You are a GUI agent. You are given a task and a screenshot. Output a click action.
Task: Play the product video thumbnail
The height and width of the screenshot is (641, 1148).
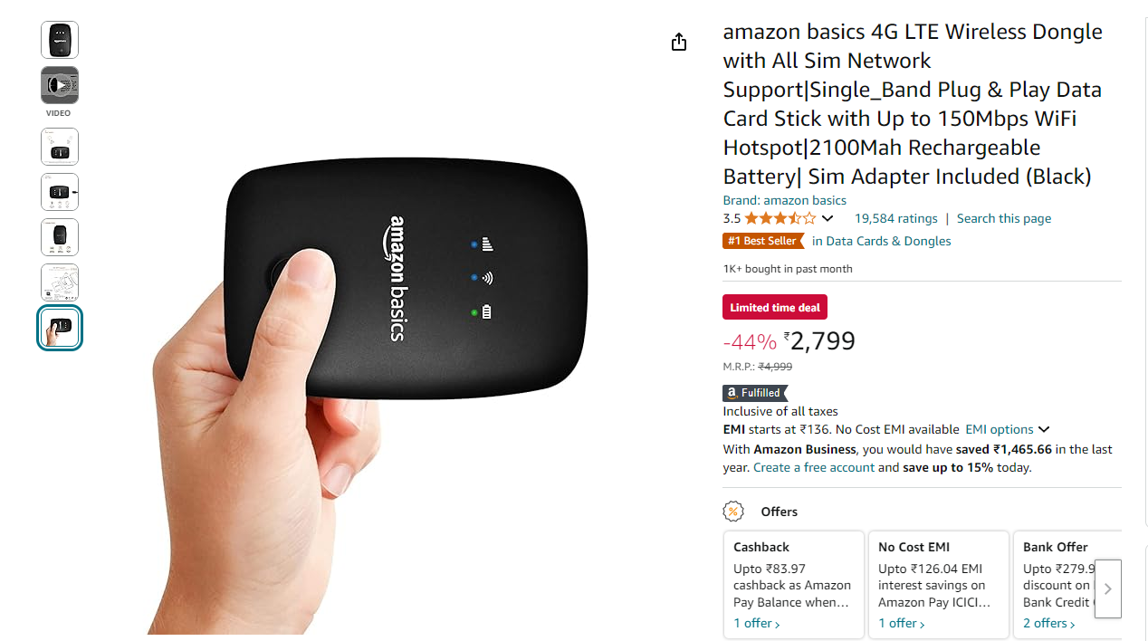(x=60, y=85)
